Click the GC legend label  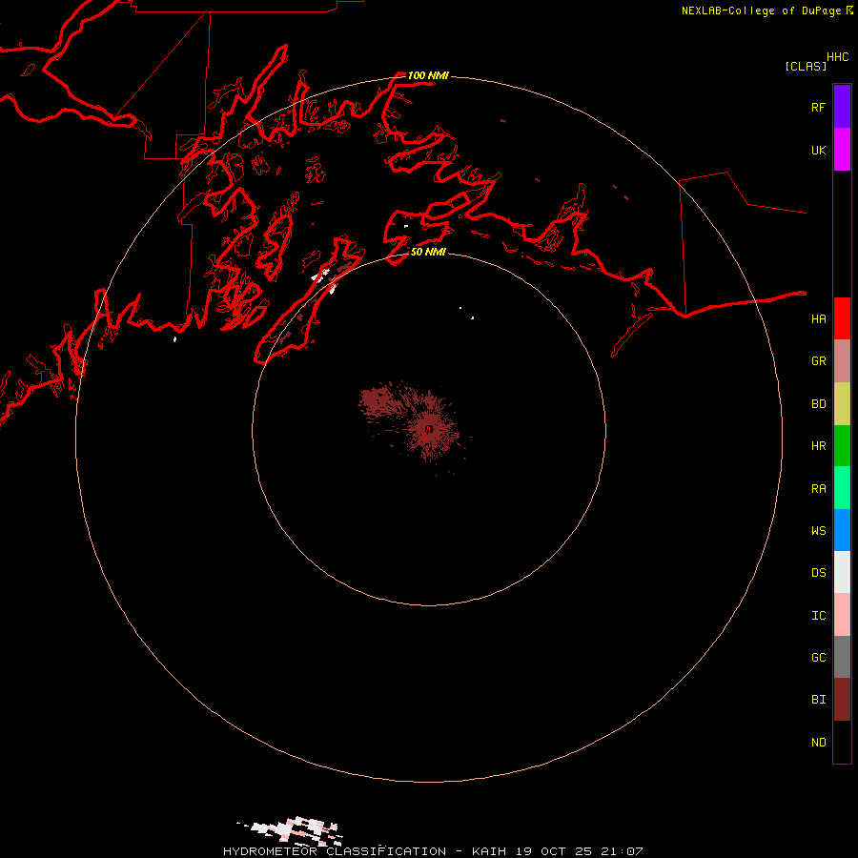coord(818,657)
